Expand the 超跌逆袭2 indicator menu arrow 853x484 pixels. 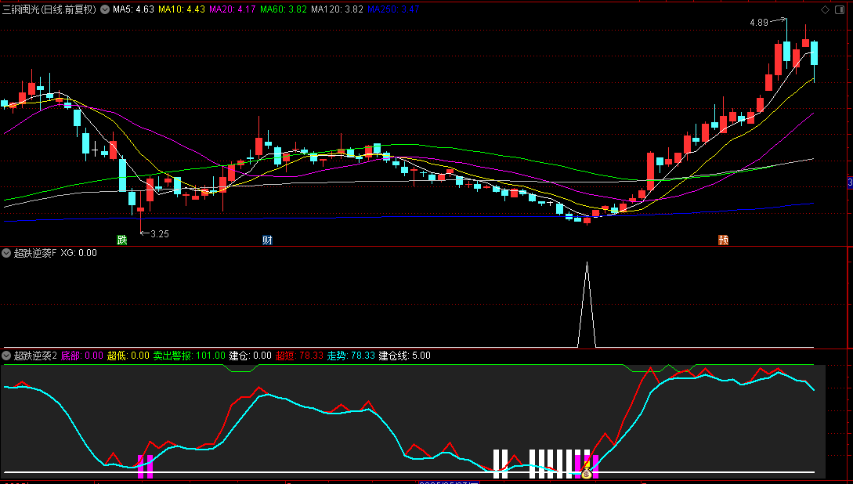pyautogui.click(x=6, y=356)
